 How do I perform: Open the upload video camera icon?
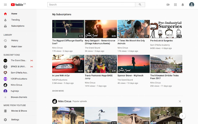click(x=168, y=5)
